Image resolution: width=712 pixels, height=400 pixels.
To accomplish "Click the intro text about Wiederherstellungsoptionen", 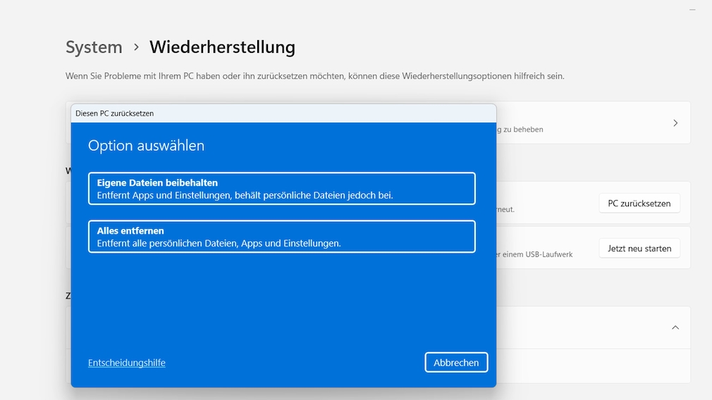I will tap(314, 76).
